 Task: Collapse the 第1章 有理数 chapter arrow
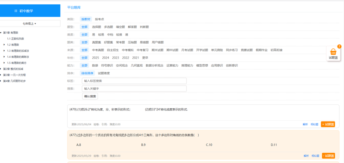coord(1,33)
